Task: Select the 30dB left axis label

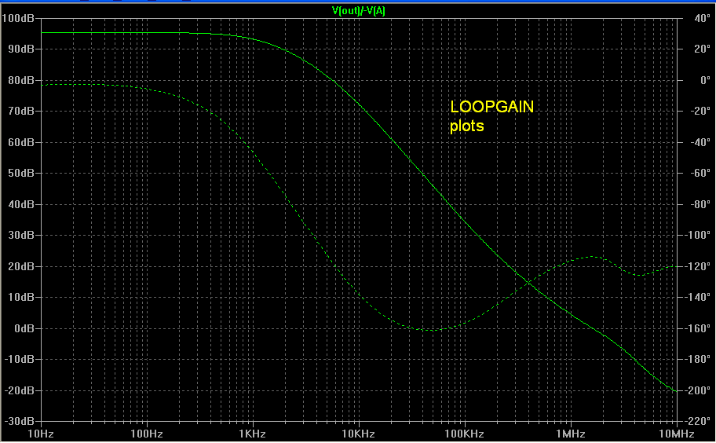Action: point(21,235)
